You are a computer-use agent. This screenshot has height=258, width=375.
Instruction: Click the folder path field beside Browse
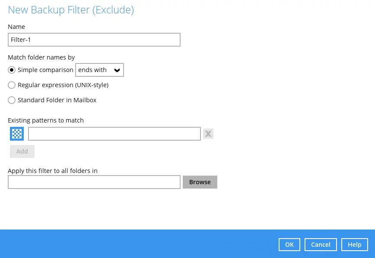click(94, 182)
